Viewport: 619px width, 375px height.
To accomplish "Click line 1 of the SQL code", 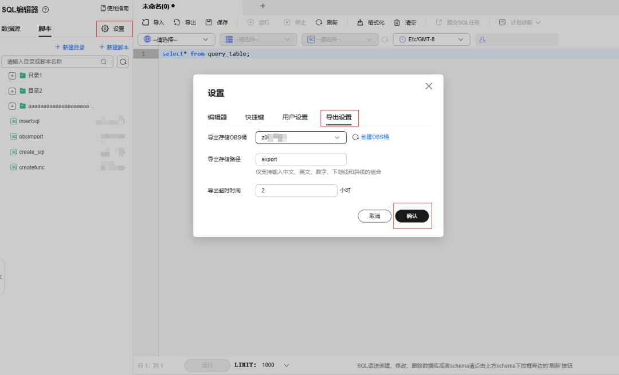I will (x=206, y=54).
